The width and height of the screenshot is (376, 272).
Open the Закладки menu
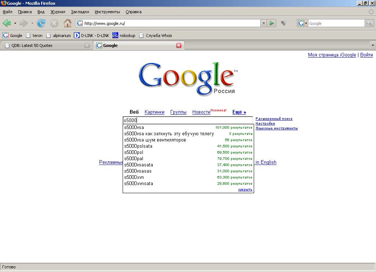(80, 12)
